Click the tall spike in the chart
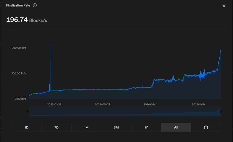The width and height of the screenshot is (233, 142). pyautogui.click(x=51, y=67)
